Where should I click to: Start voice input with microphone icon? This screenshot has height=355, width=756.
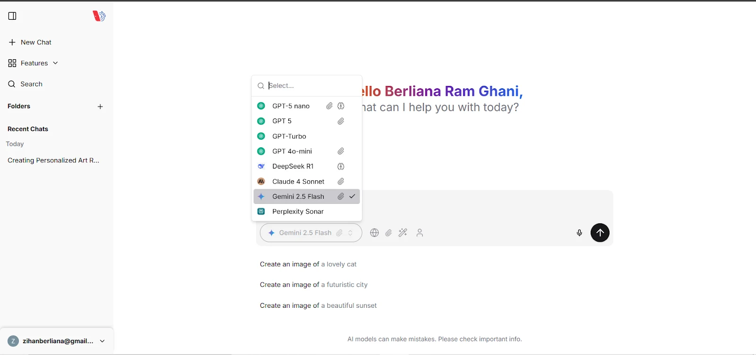[x=579, y=233]
